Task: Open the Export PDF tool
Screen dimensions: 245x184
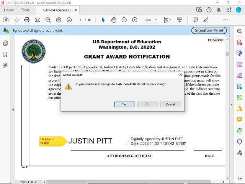Action: point(239,53)
